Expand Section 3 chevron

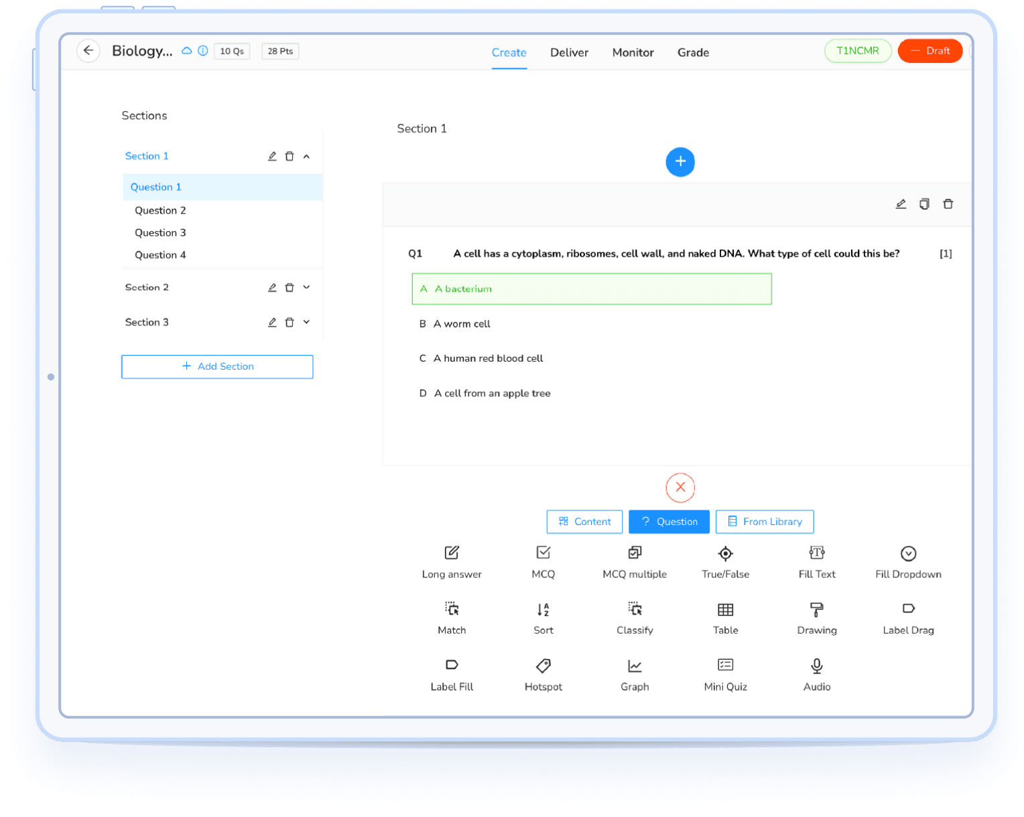coord(306,322)
